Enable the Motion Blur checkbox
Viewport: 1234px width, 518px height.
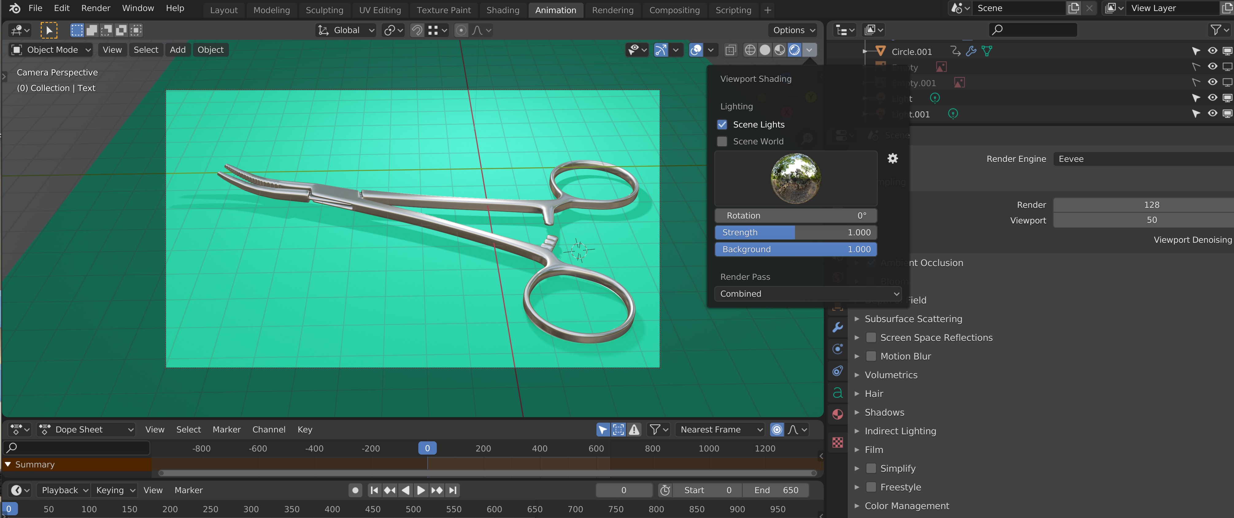tap(871, 356)
